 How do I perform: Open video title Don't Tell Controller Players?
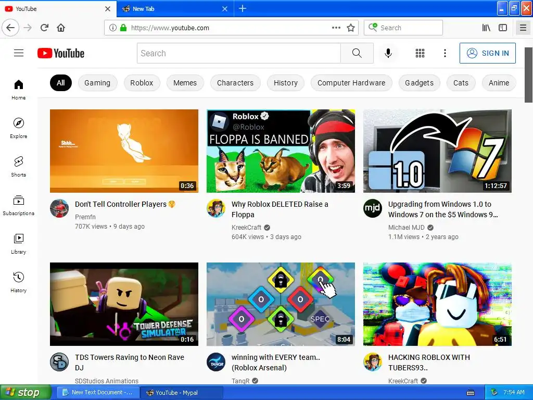coord(125,204)
